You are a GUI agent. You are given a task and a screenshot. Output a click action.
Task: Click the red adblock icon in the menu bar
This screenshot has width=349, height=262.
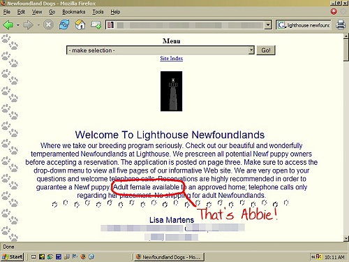tap(334, 11)
